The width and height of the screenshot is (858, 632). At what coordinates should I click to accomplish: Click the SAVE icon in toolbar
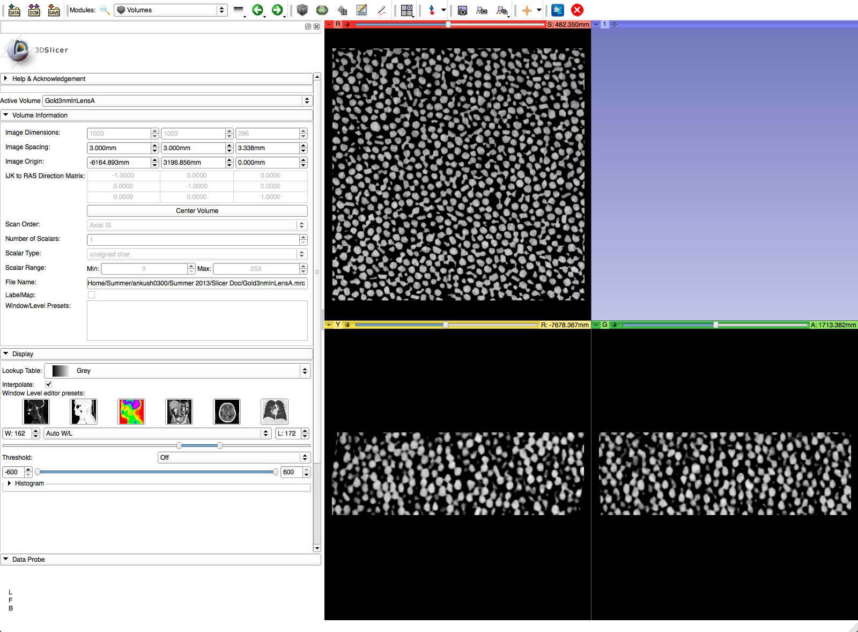pyautogui.click(x=54, y=10)
